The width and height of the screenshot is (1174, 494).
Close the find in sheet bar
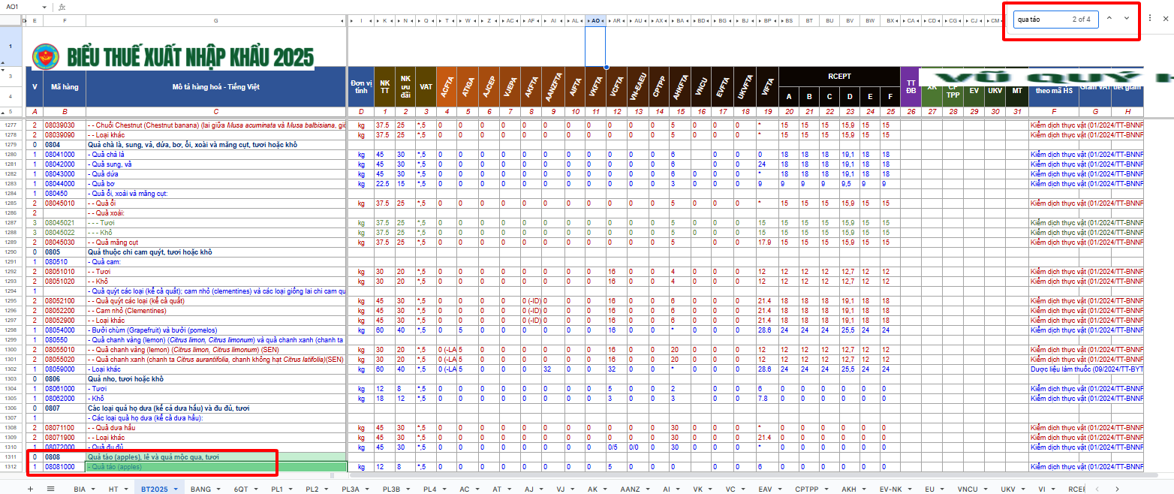pos(1165,19)
